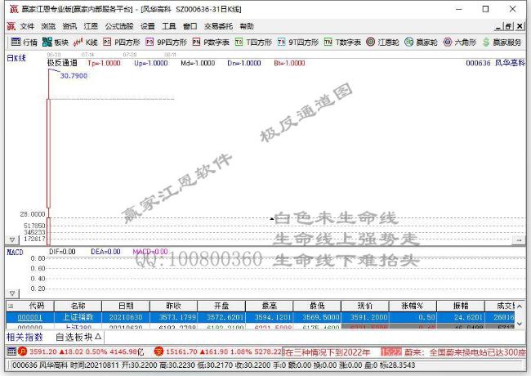The height and width of the screenshot is (376, 531).
Task: Sort table by 开盘 column header
Action: pos(221,306)
